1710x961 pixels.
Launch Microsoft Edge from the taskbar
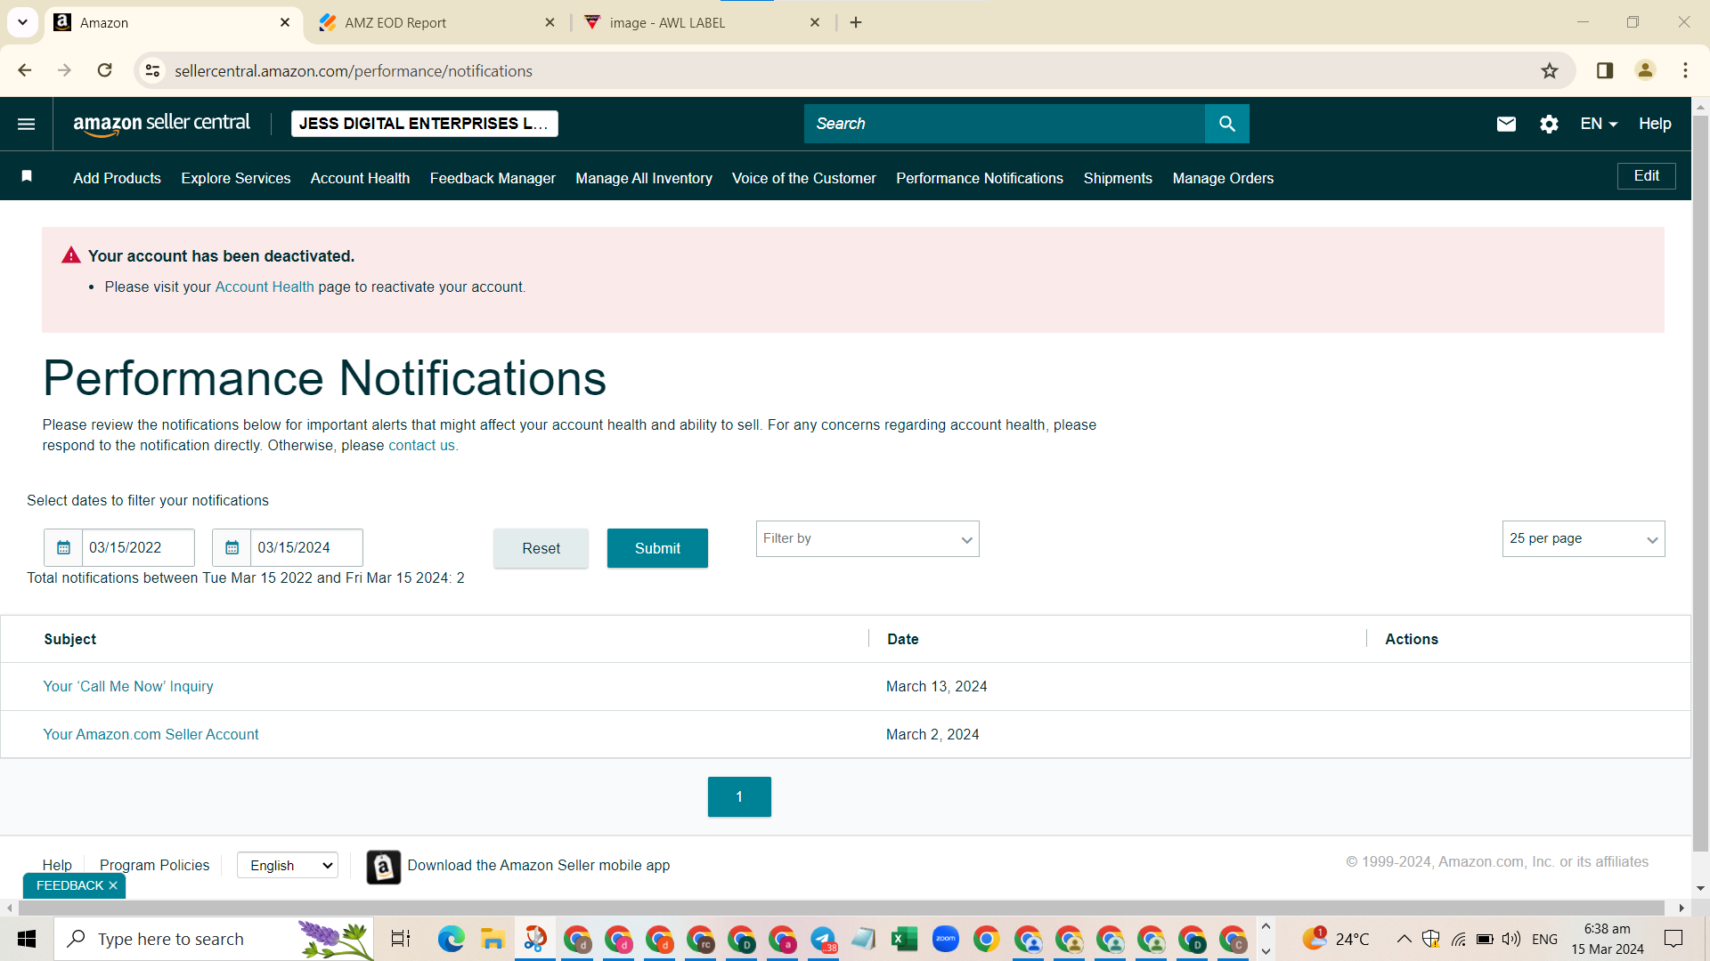pyautogui.click(x=451, y=939)
